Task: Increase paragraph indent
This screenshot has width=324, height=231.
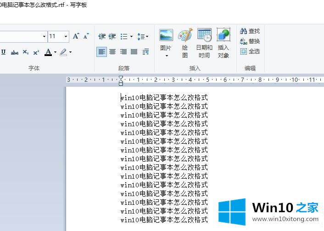Action: [112, 37]
